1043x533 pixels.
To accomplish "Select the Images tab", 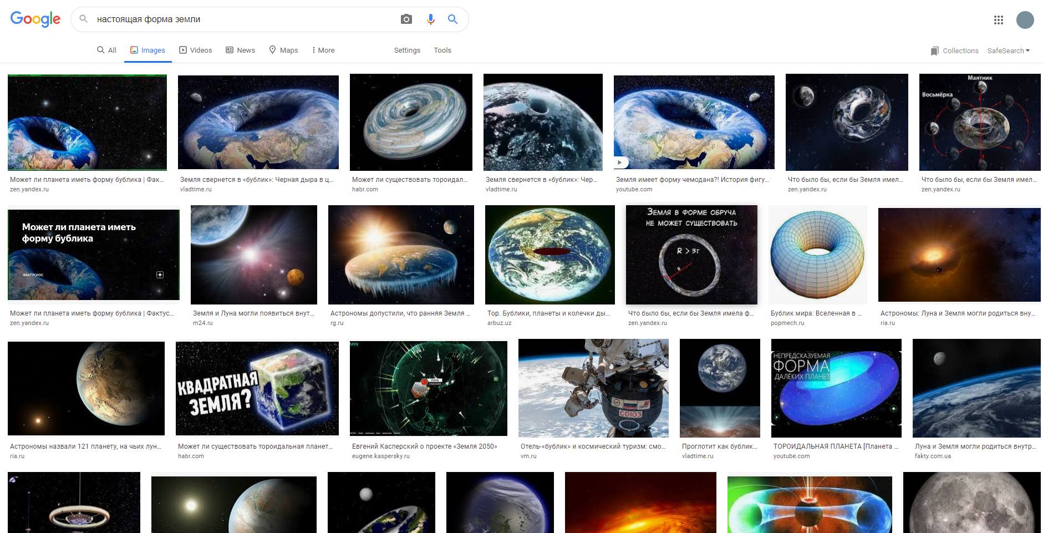I will (x=148, y=50).
